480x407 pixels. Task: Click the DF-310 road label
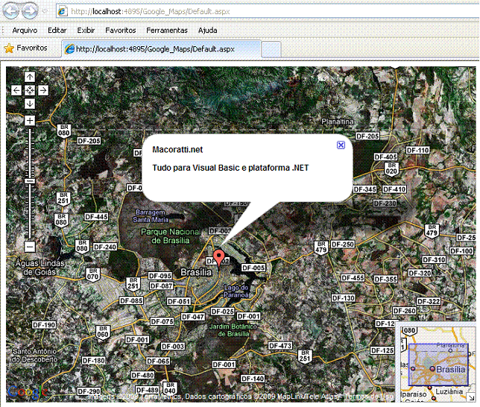click(x=434, y=259)
